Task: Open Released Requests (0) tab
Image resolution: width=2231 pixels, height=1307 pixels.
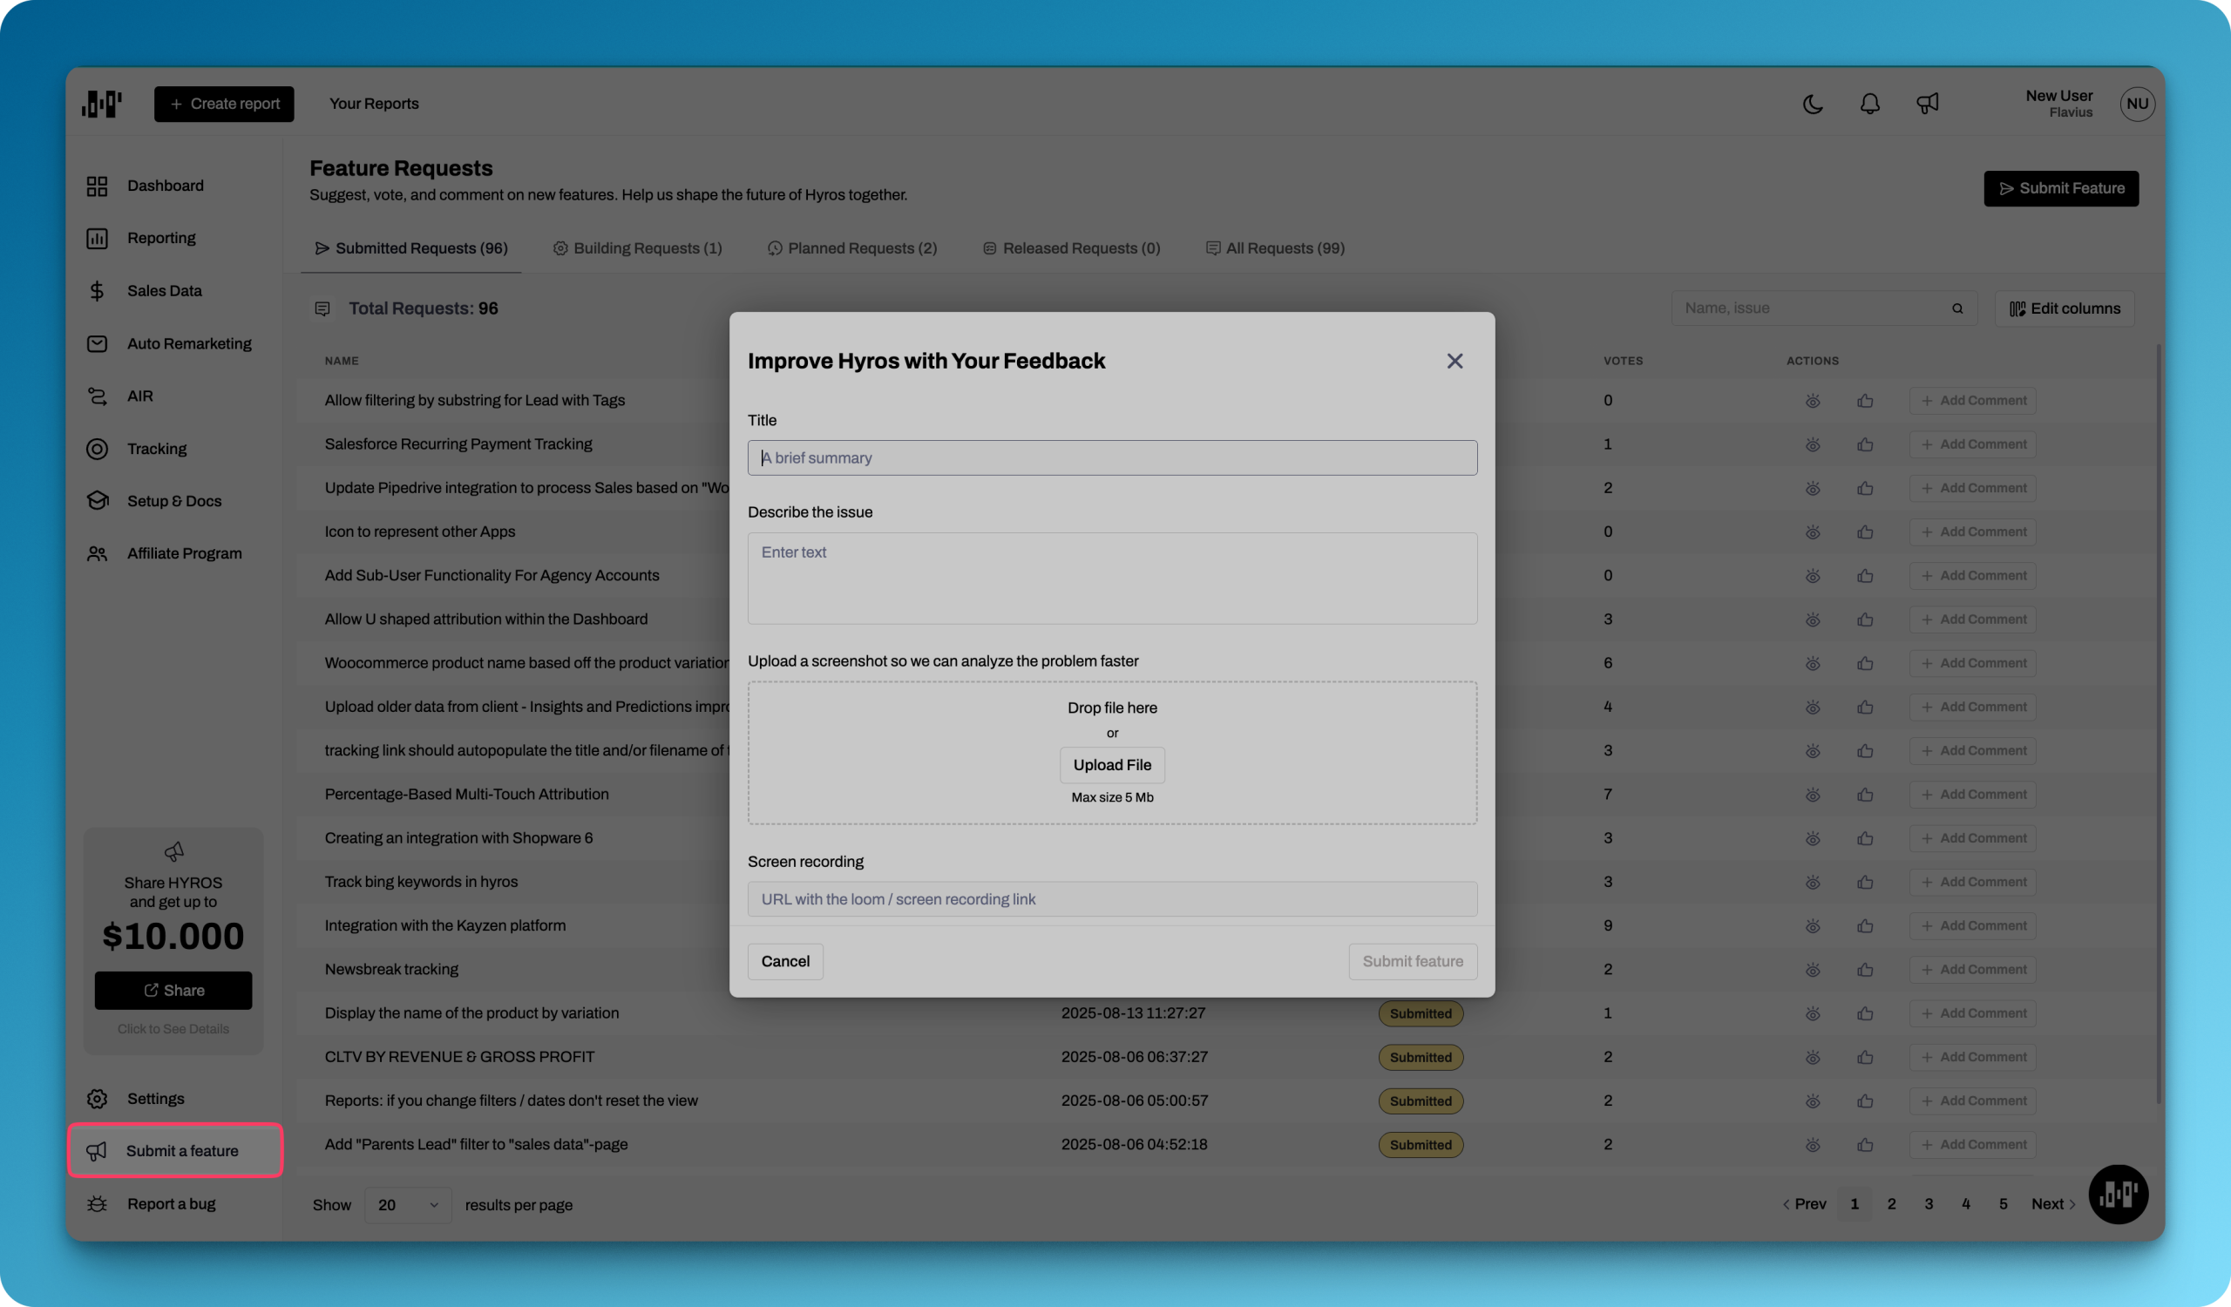Action: [1071, 248]
